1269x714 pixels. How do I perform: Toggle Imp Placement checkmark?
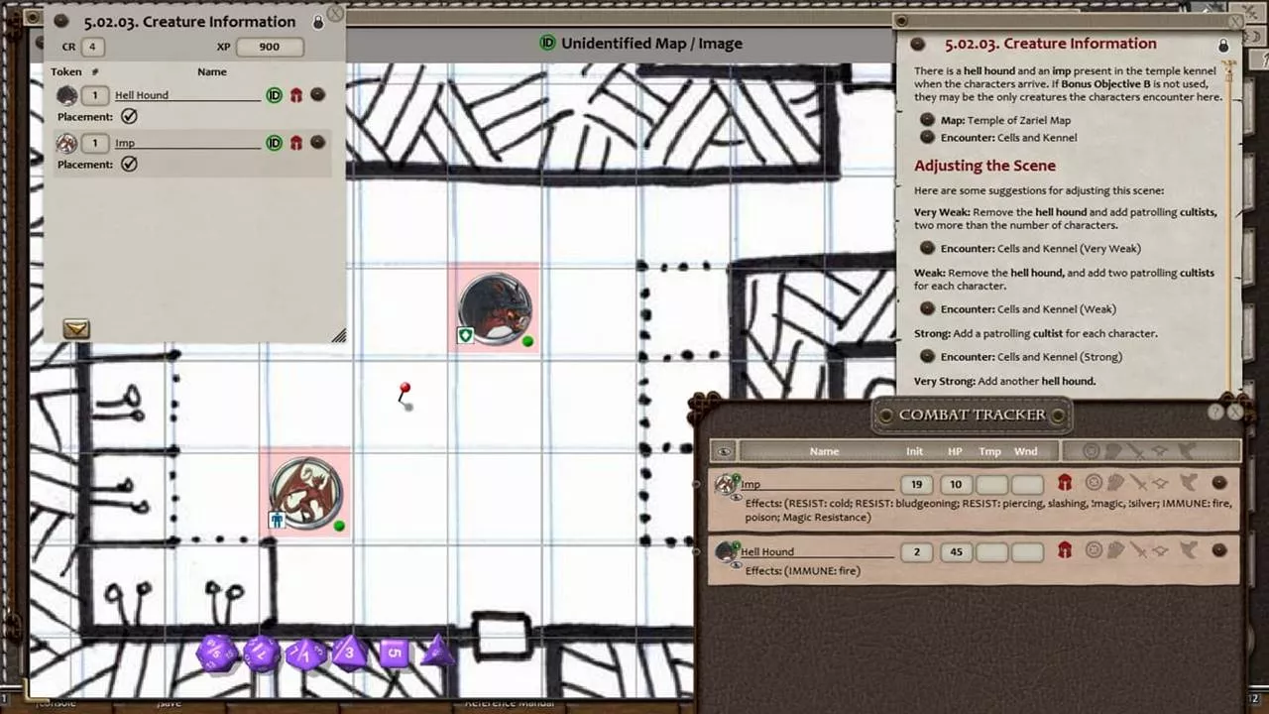(129, 165)
